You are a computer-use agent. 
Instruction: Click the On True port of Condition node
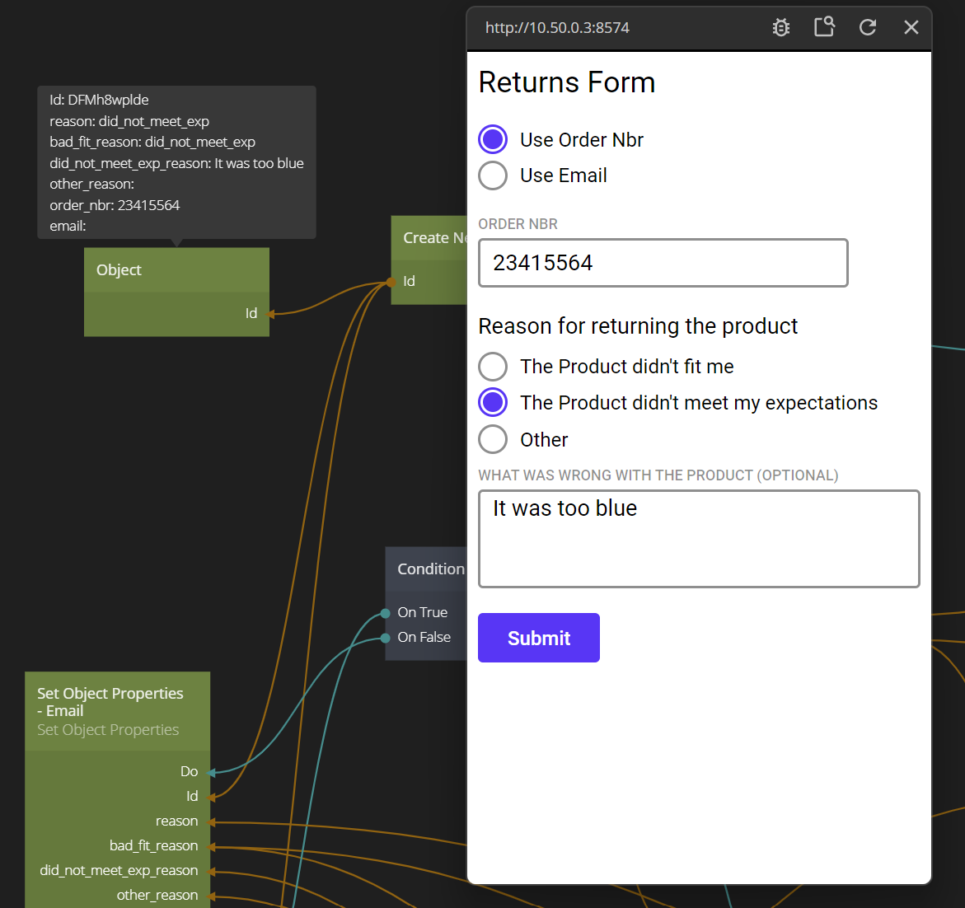pyautogui.click(x=386, y=613)
